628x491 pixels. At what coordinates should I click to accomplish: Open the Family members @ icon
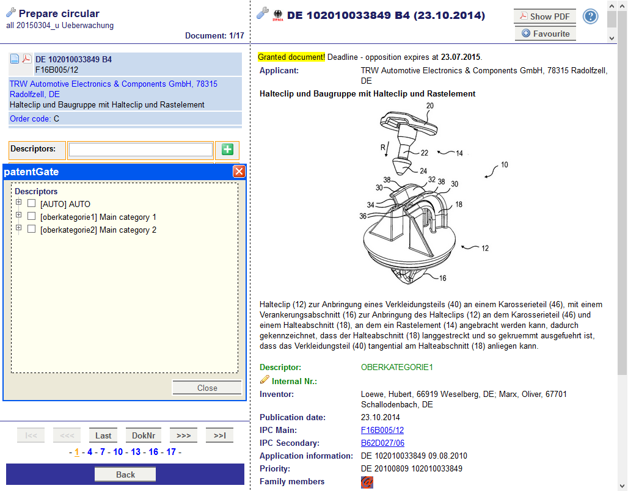click(x=367, y=482)
